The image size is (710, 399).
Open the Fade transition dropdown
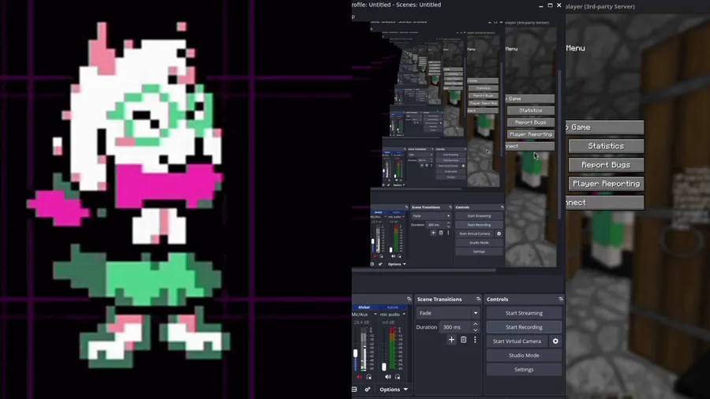tap(448, 313)
